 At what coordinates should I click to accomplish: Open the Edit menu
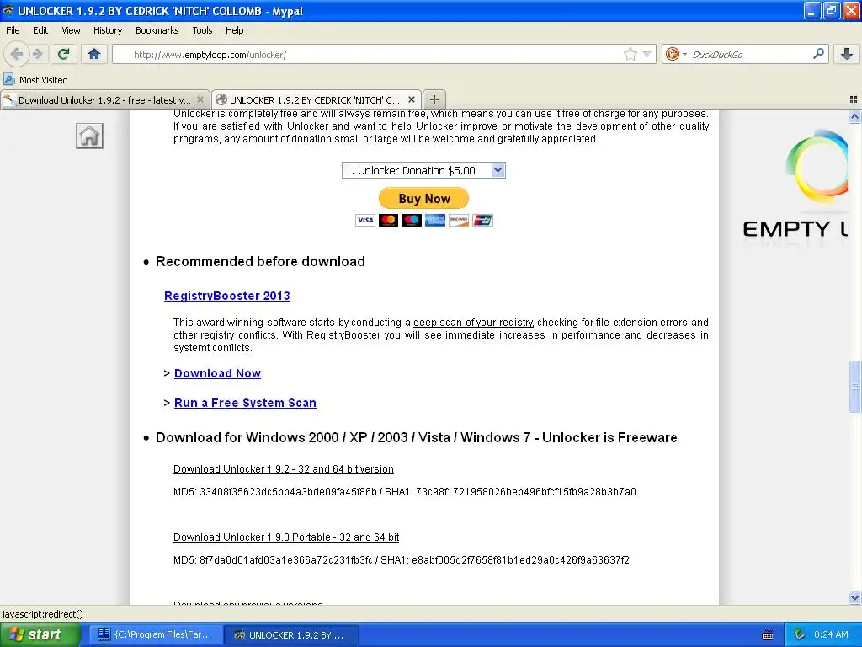pos(40,31)
